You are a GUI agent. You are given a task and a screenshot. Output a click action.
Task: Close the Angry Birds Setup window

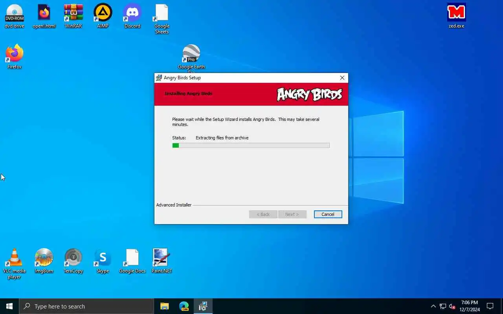[342, 78]
